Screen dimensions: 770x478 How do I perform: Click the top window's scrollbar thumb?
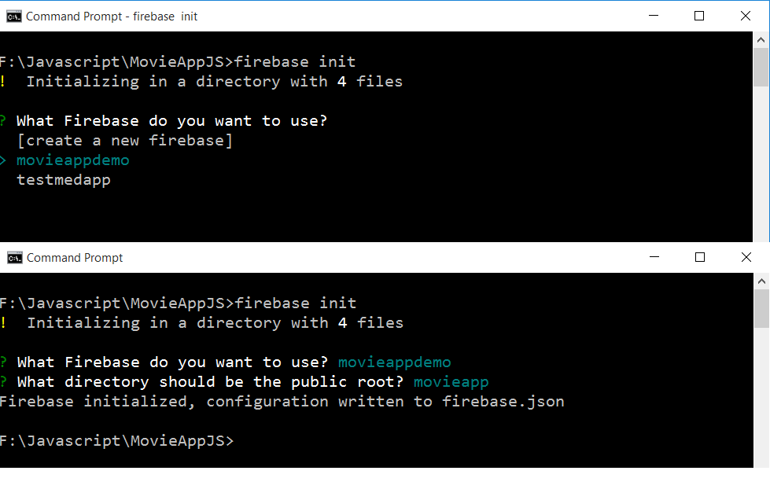(761, 68)
